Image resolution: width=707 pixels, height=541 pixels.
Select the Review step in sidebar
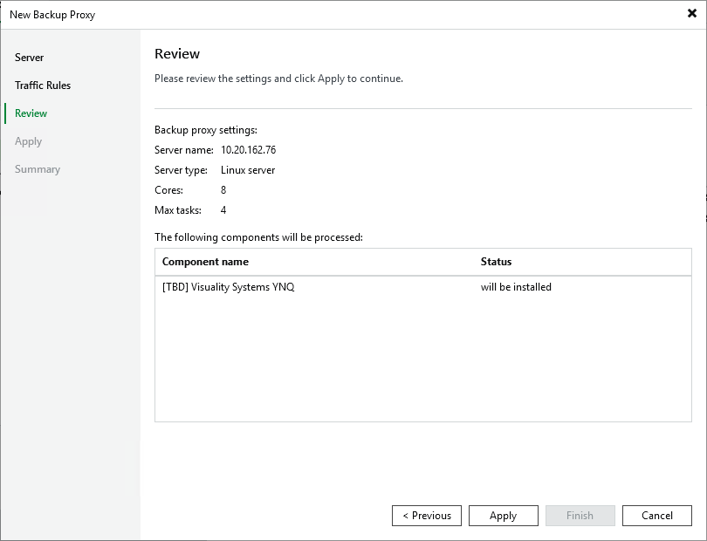(31, 113)
